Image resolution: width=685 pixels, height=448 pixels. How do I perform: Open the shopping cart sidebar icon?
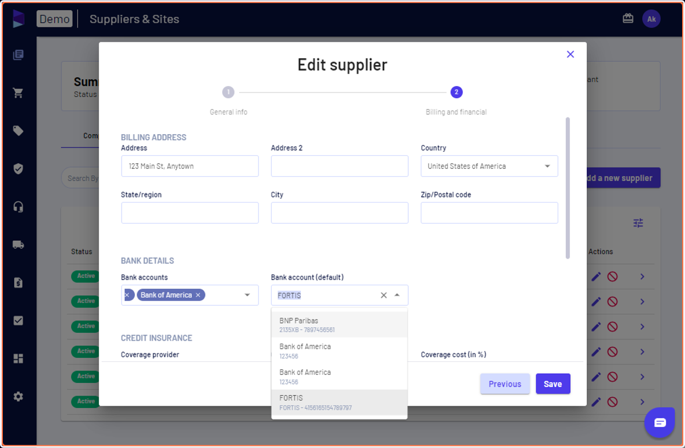(x=18, y=93)
